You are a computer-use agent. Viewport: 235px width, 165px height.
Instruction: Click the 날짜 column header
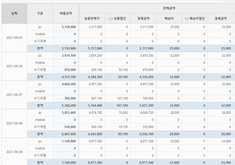point(14,14)
